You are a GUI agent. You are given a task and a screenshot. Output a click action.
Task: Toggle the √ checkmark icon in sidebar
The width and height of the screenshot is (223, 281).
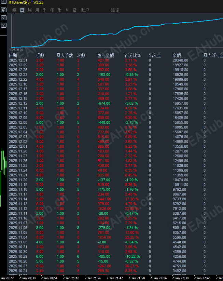pyautogui.click(x=3, y=17)
